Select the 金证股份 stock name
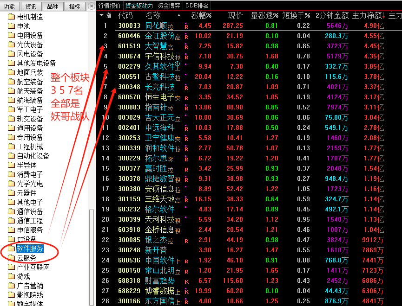The height and width of the screenshot is (306, 402). pyautogui.click(x=159, y=36)
